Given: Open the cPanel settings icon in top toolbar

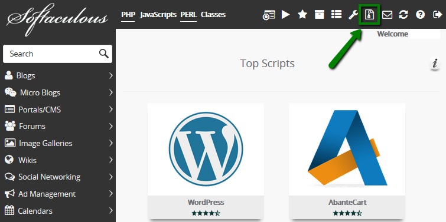Looking at the screenshot, I should [269, 15].
